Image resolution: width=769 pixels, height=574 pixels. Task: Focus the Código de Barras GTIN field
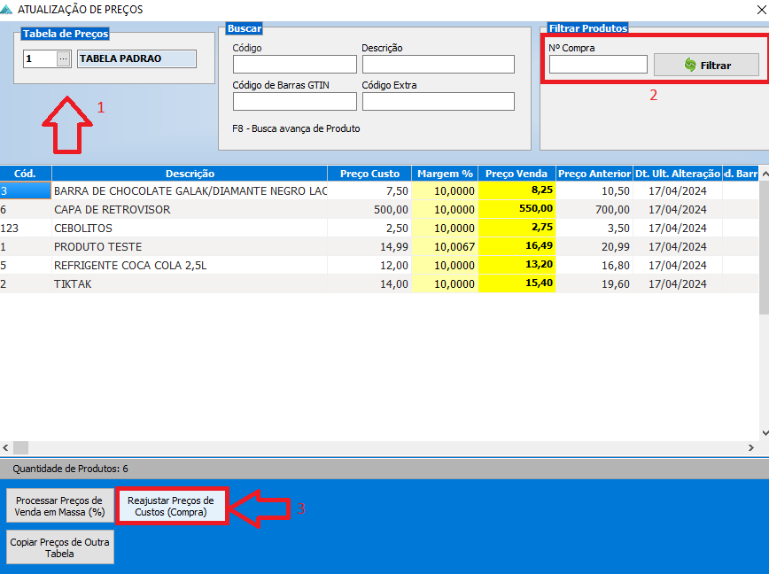[x=294, y=102]
